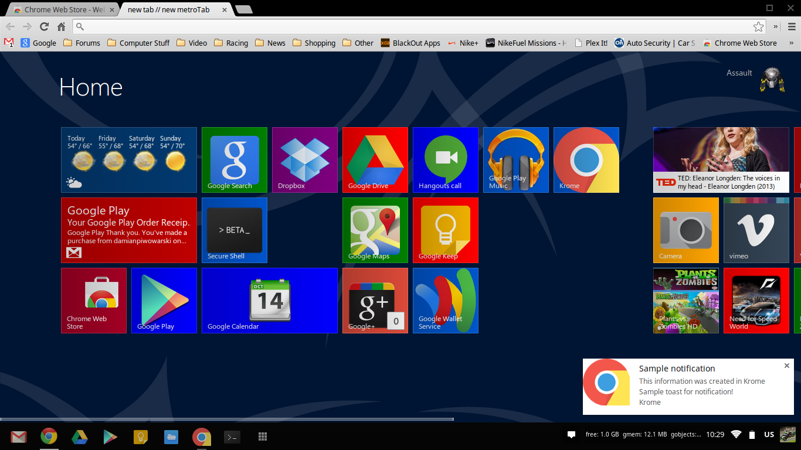Start a Hangouts call from its tile

(446, 160)
